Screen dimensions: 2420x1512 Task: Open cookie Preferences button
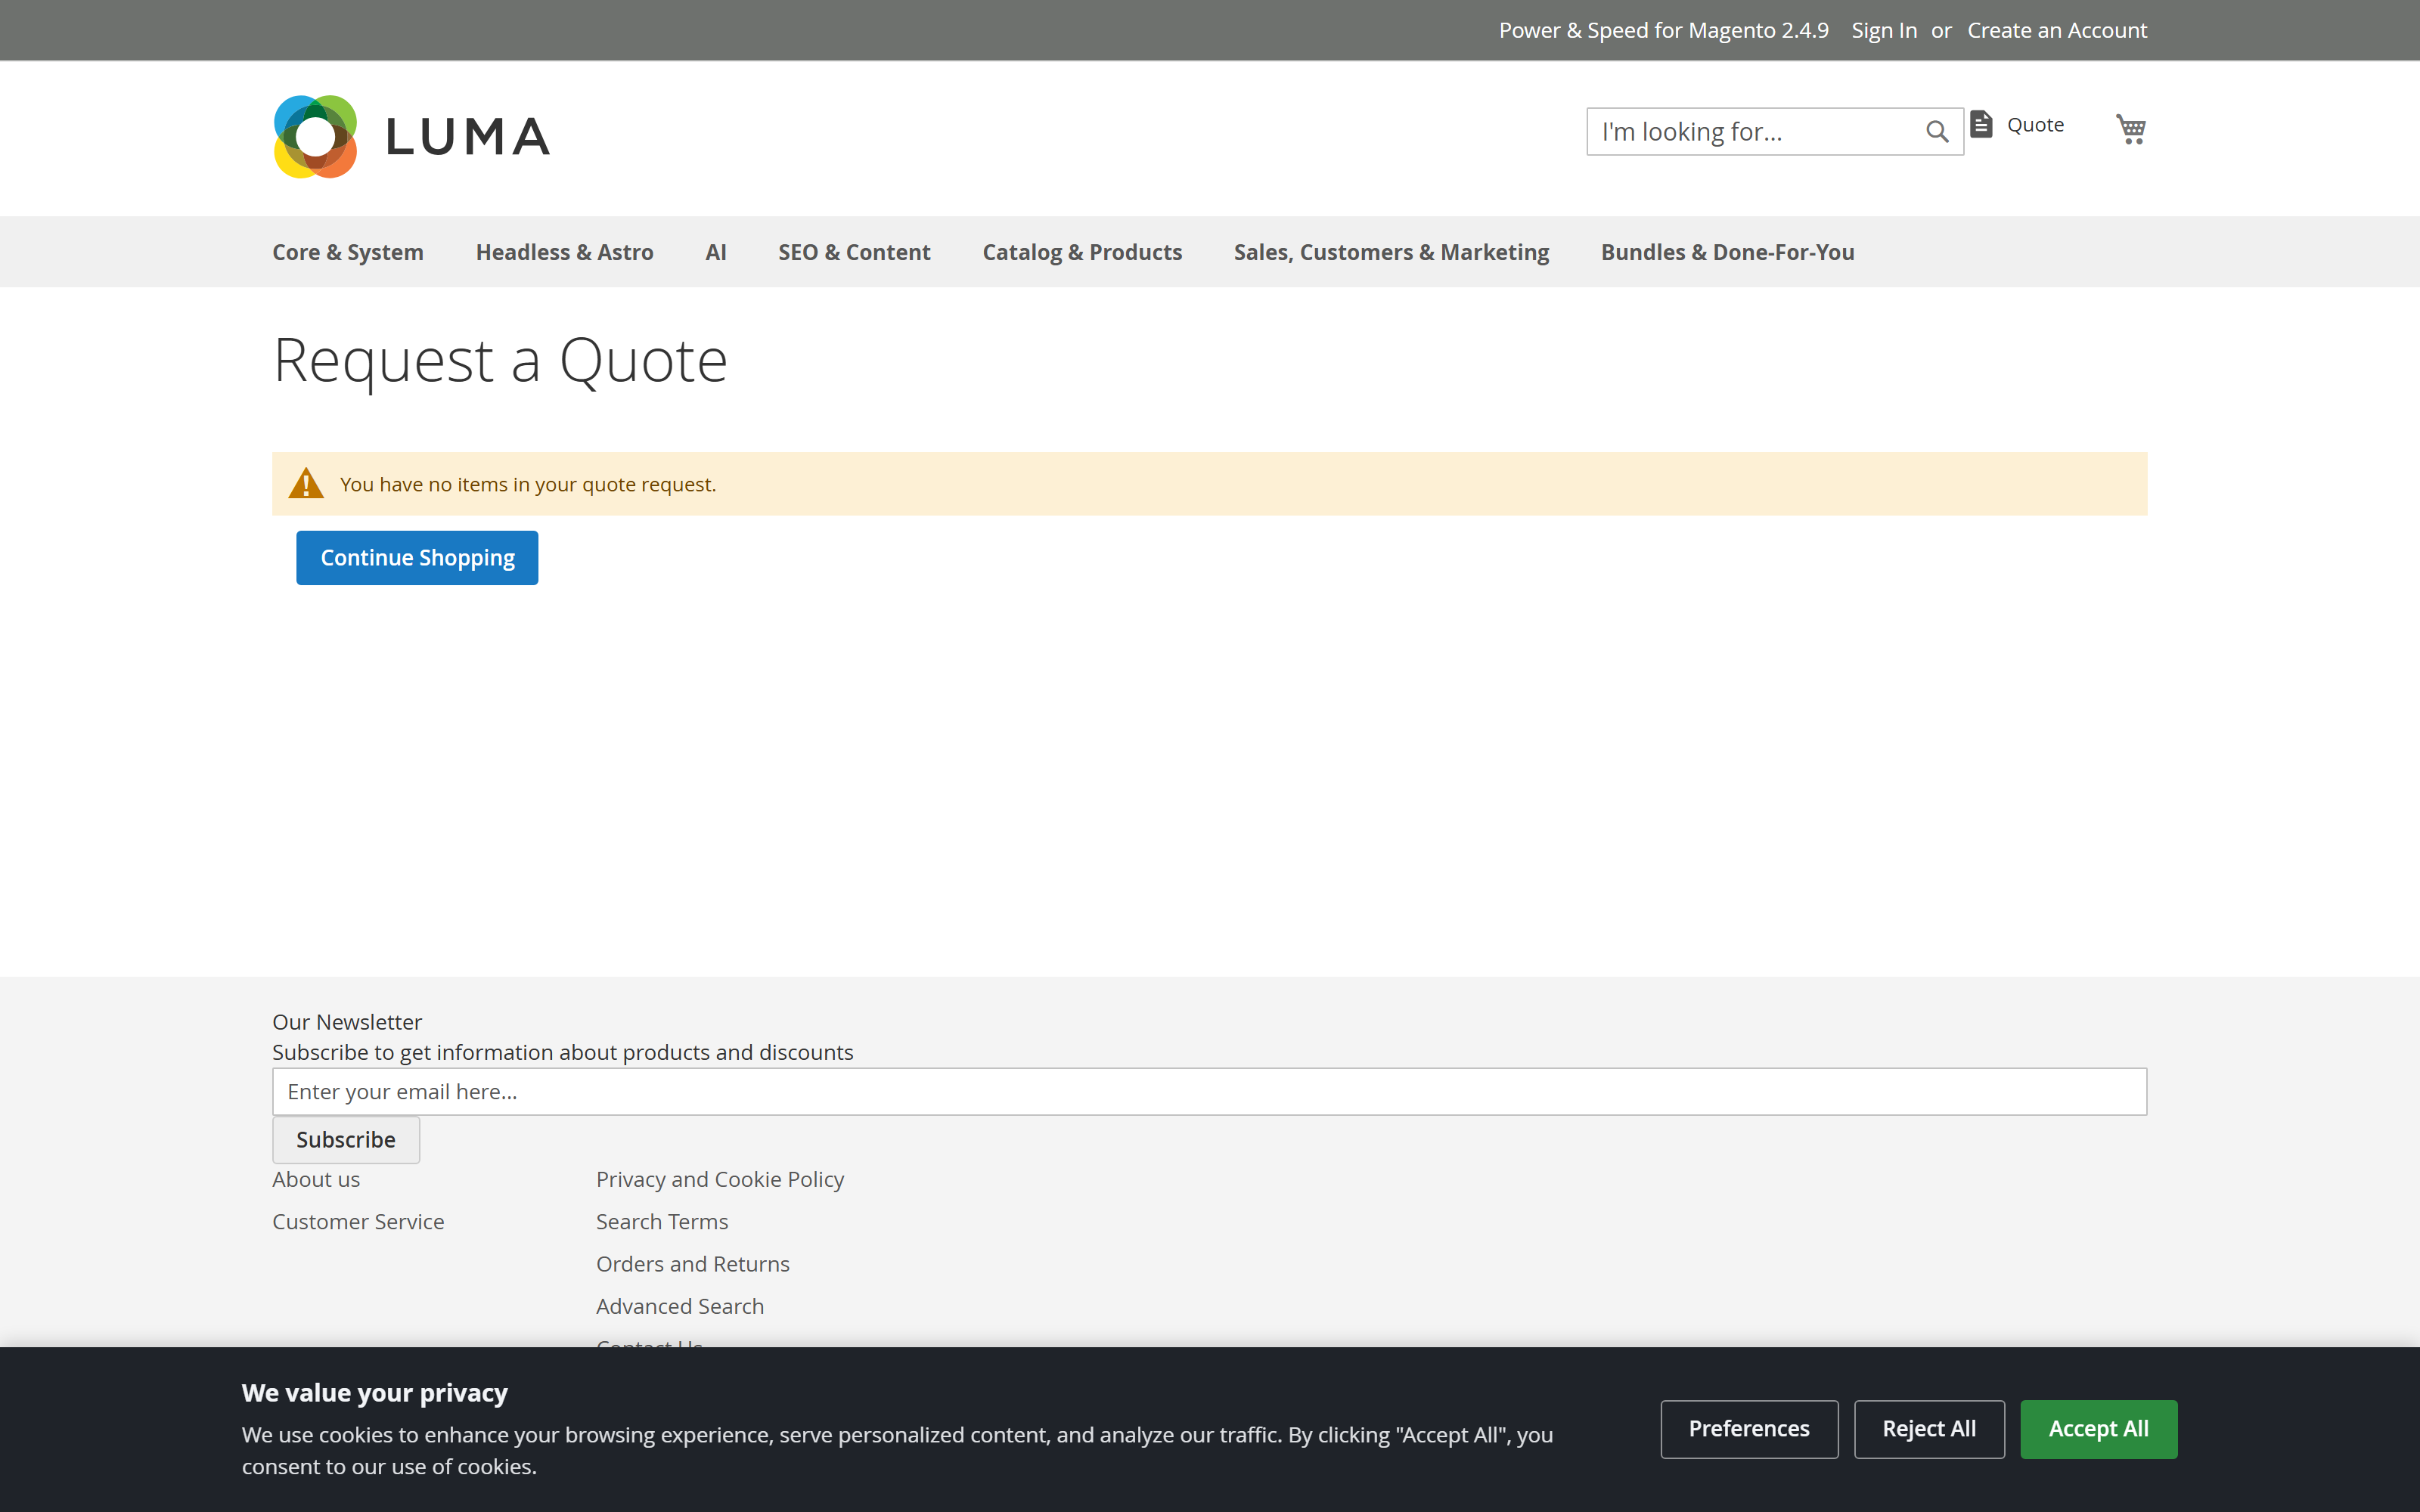click(1749, 1429)
